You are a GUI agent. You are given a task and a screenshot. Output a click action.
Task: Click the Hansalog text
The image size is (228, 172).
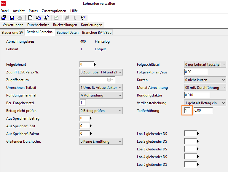coord(102,41)
